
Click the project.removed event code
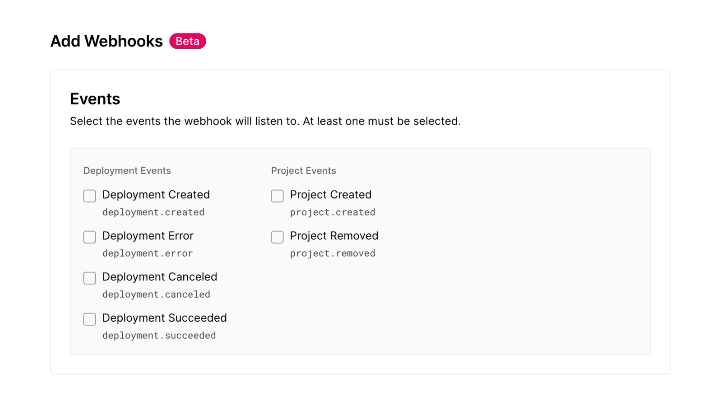[x=332, y=253]
